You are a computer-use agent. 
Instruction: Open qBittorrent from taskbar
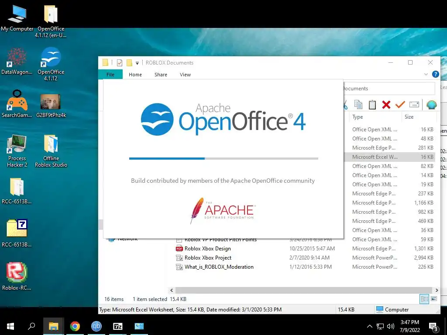click(96, 326)
